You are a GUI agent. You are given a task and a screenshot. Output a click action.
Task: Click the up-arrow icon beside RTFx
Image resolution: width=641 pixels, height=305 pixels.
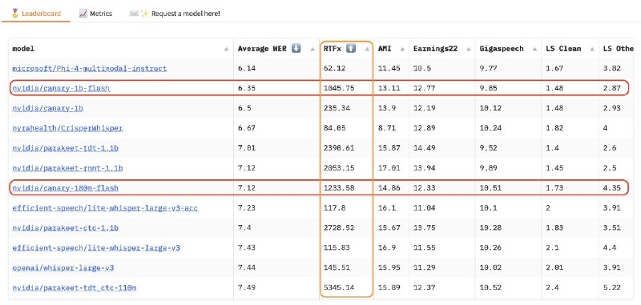(x=351, y=49)
